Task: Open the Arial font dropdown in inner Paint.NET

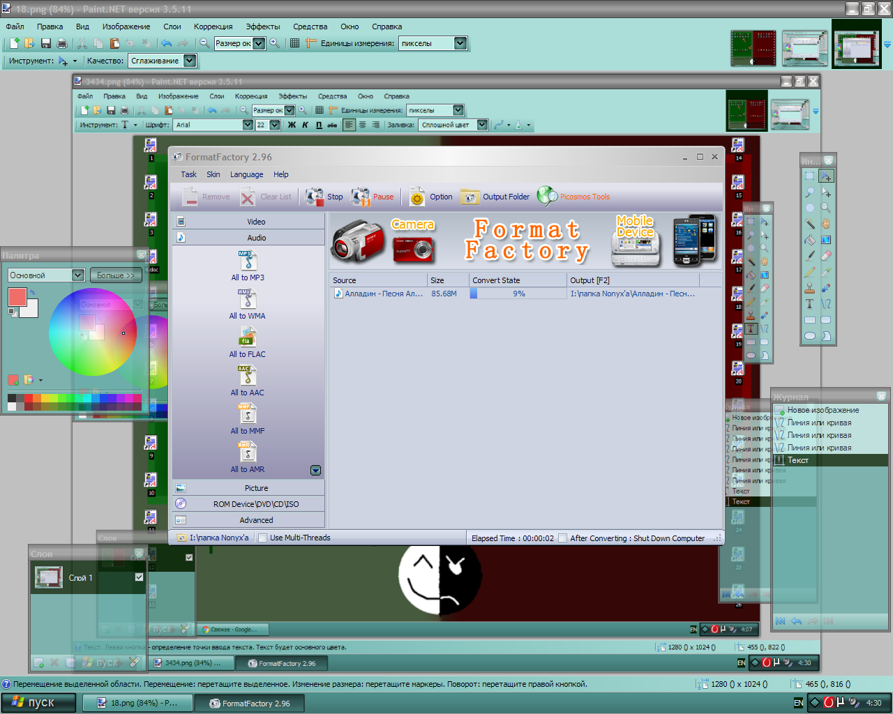Action: [x=248, y=125]
